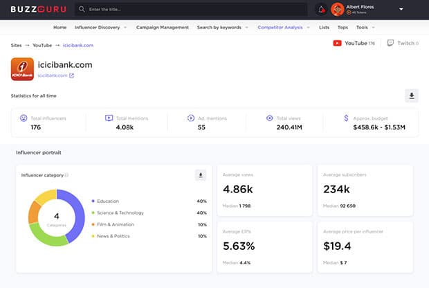Click the Influencer category info icon
Screen dimensions: 429x288
pyautogui.click(x=66, y=175)
